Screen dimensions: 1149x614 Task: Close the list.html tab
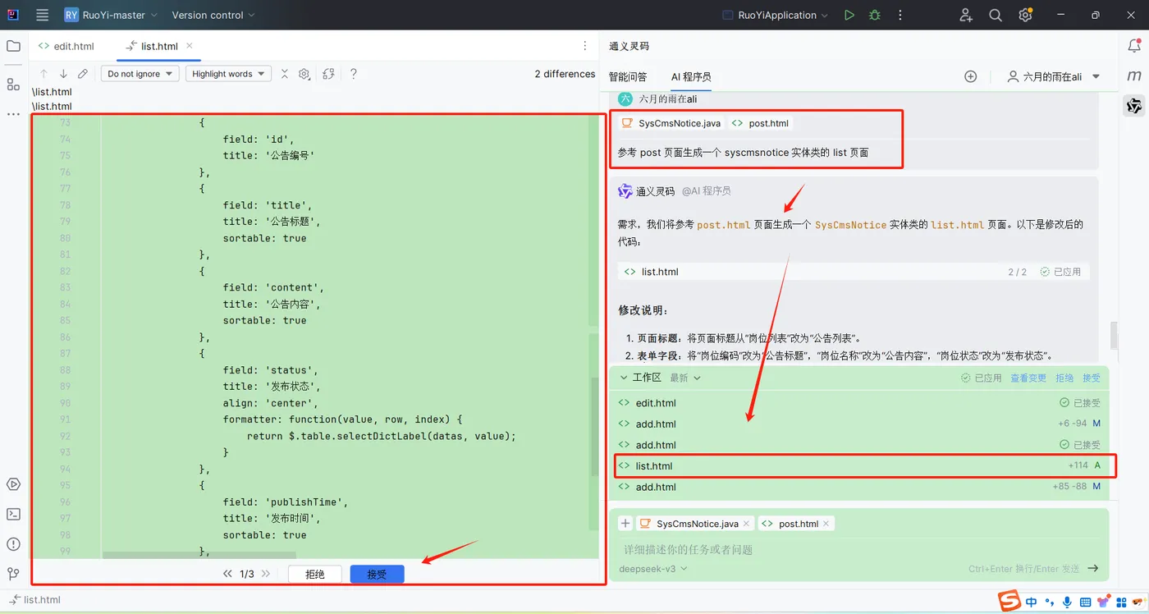(x=190, y=46)
